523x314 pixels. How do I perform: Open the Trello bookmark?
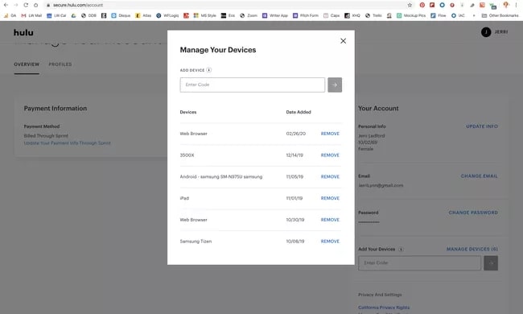pyautogui.click(x=373, y=15)
